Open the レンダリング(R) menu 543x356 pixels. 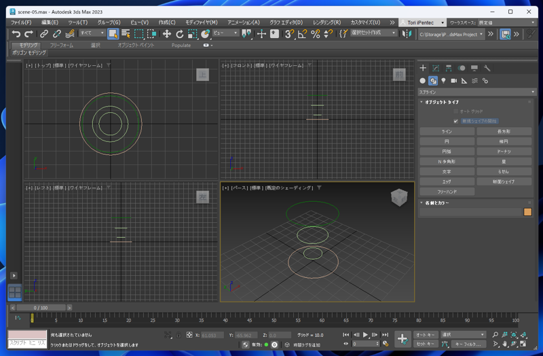pos(326,22)
